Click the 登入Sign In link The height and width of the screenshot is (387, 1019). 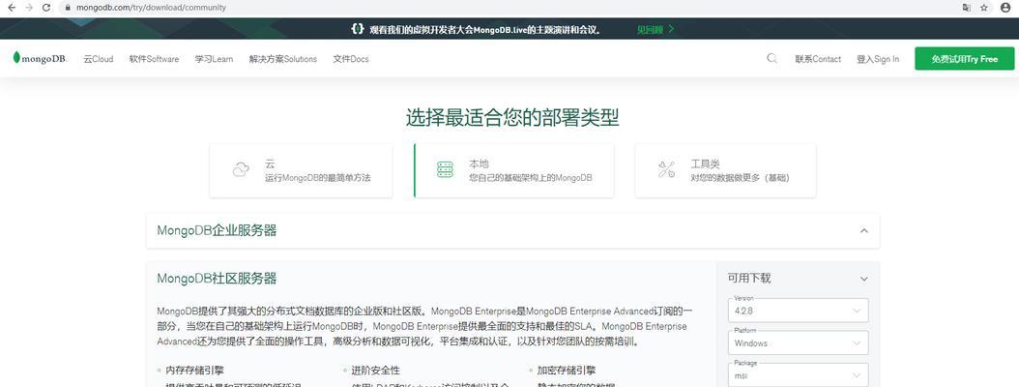[x=877, y=59]
